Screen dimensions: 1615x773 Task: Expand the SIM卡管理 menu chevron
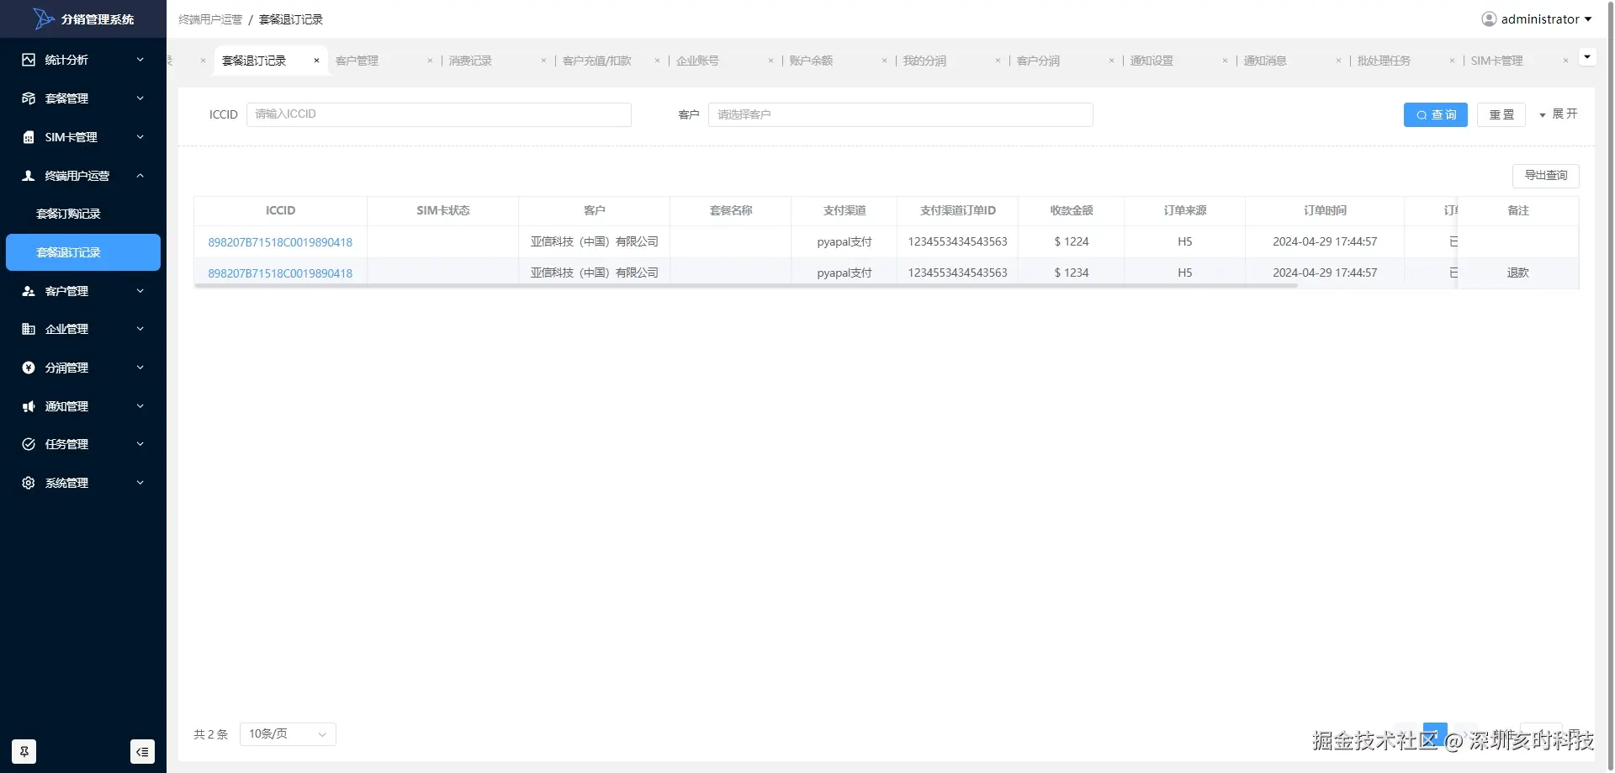point(140,137)
